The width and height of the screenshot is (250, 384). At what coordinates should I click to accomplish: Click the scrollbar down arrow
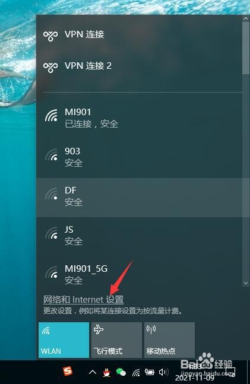(246, 283)
